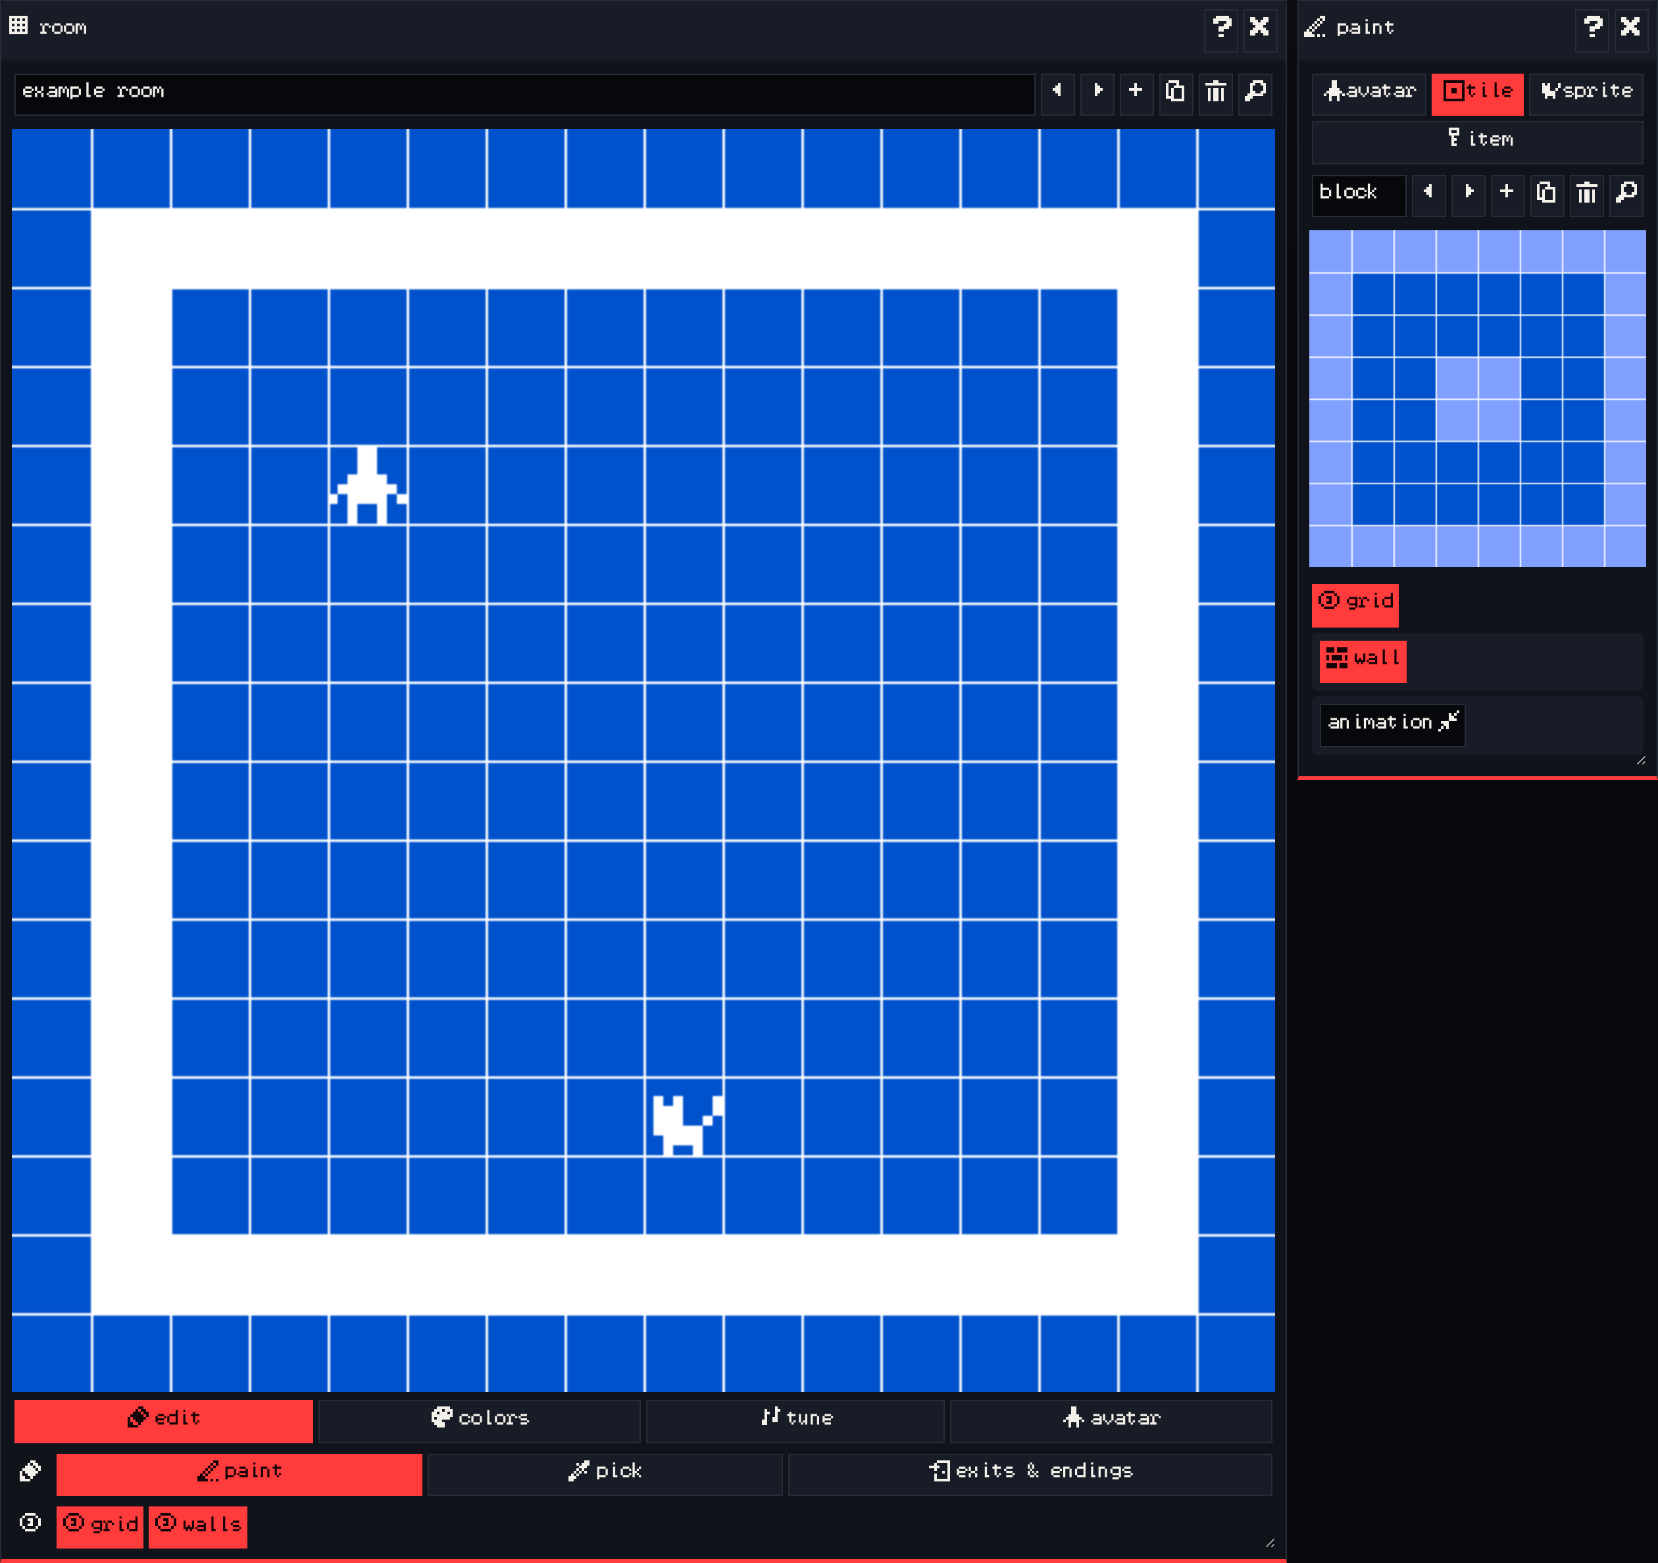Image resolution: width=1658 pixels, height=1563 pixels.
Task: Open room search magnifier
Action: (1255, 91)
